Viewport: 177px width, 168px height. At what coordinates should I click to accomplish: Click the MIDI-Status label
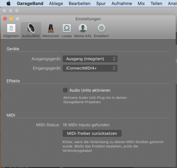pos(48,125)
